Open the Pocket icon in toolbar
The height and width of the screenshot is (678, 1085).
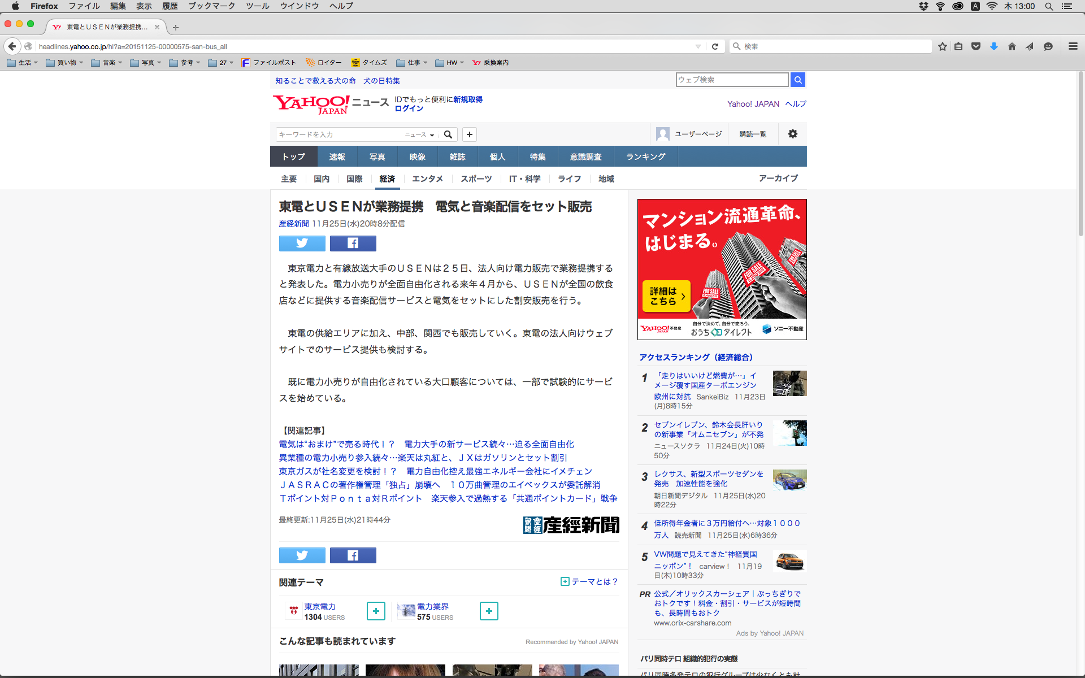tap(976, 46)
